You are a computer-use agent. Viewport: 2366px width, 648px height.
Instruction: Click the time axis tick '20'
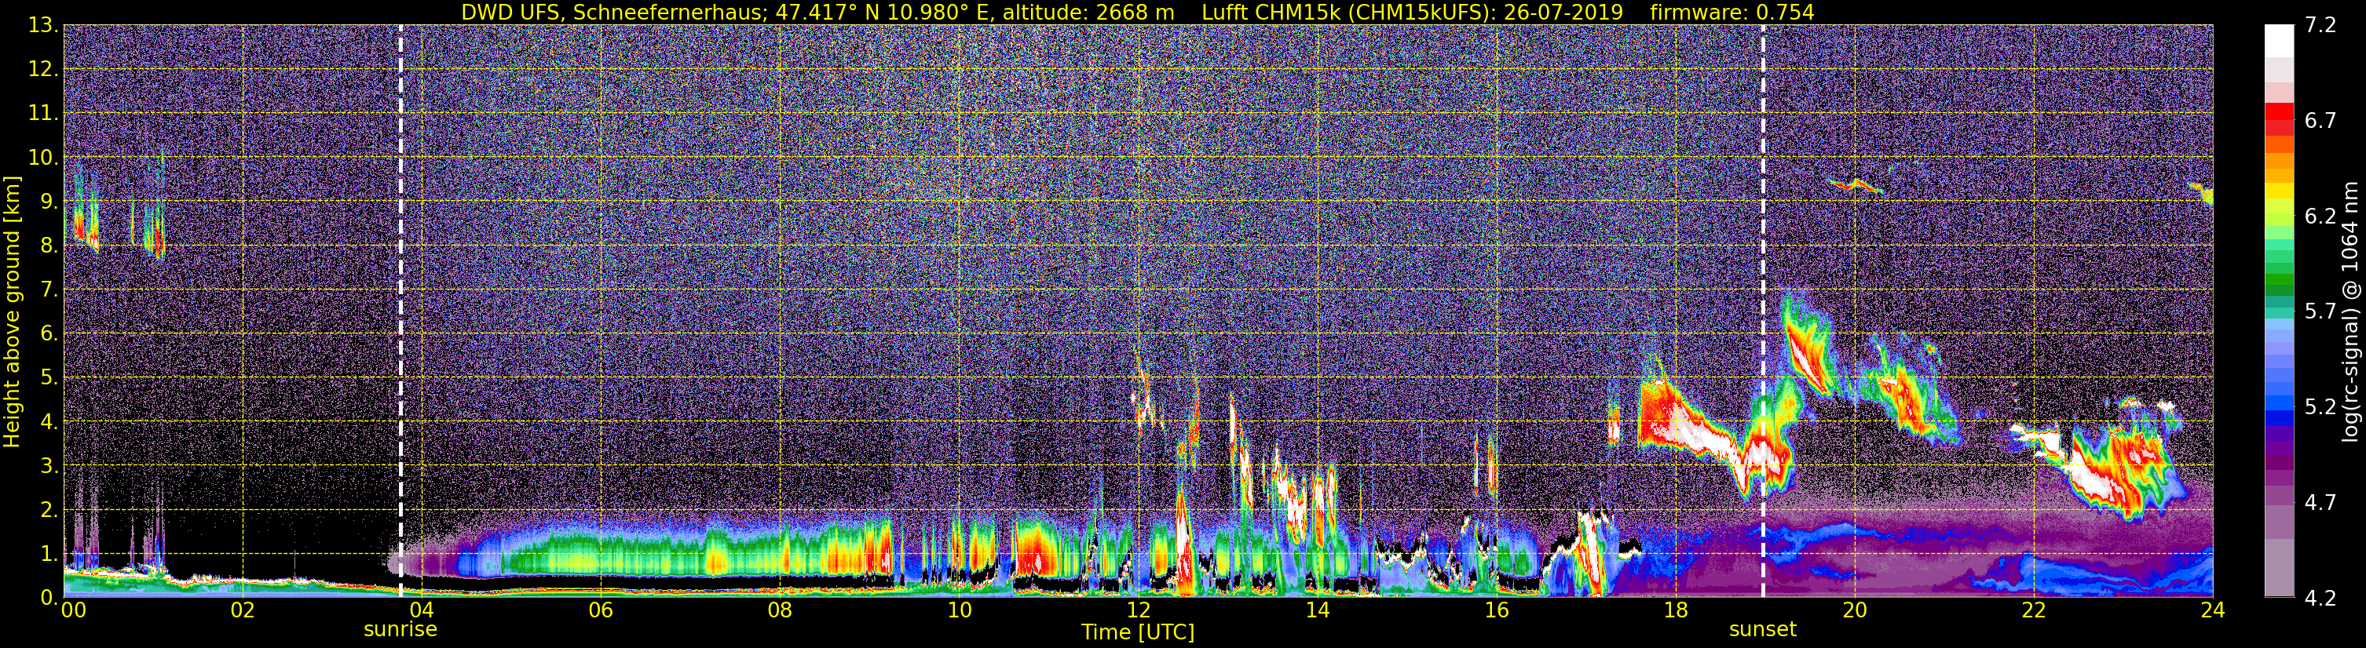tap(1855, 611)
